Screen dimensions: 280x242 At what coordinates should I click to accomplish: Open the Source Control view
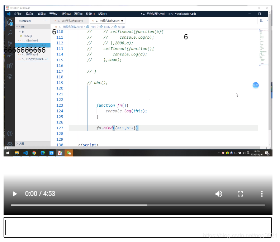click(x=10, y=44)
